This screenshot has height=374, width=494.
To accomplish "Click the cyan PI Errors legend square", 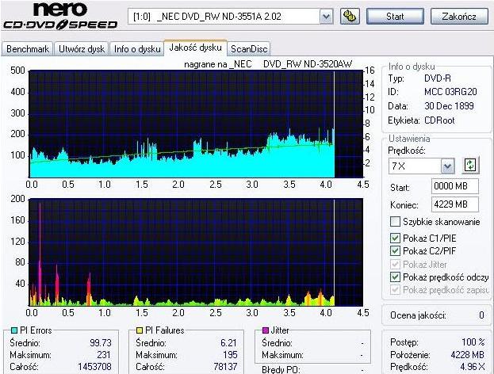I will pos(13,330).
